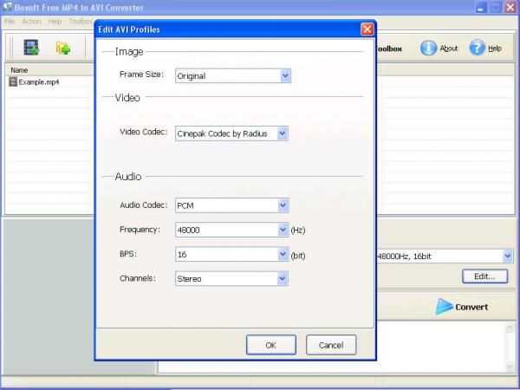The height and width of the screenshot is (390, 520).
Task: Click the Help label in the toolbar
Action: click(495, 49)
